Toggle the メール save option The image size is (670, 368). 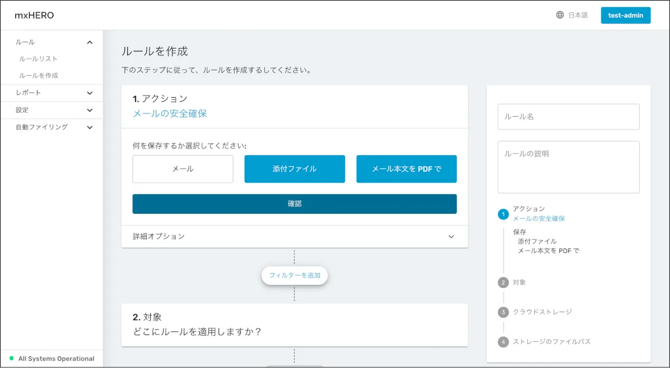(x=183, y=169)
